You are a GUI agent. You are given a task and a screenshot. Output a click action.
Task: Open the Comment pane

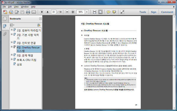(x=167, y=12)
